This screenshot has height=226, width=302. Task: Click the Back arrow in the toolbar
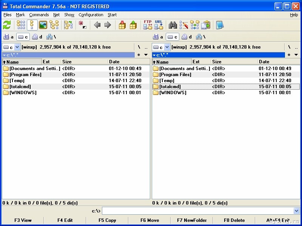tap(97, 25)
